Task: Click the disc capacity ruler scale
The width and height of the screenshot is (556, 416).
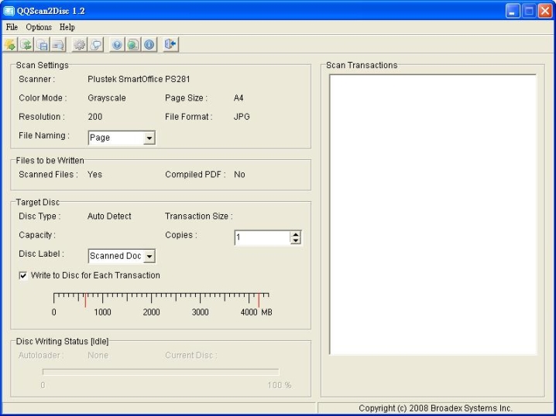Action: tap(161, 298)
